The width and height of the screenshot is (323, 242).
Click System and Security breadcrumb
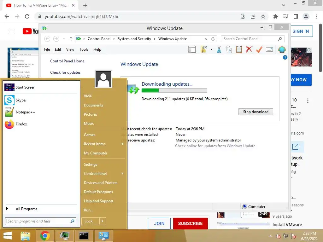[x=134, y=39]
